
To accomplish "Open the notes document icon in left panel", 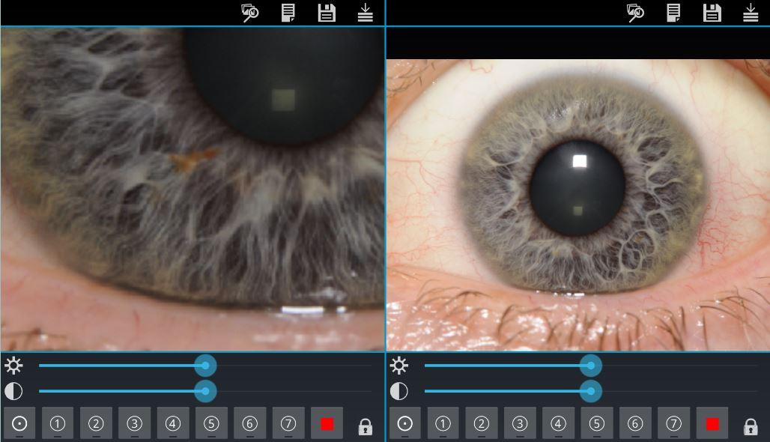I will click(288, 13).
